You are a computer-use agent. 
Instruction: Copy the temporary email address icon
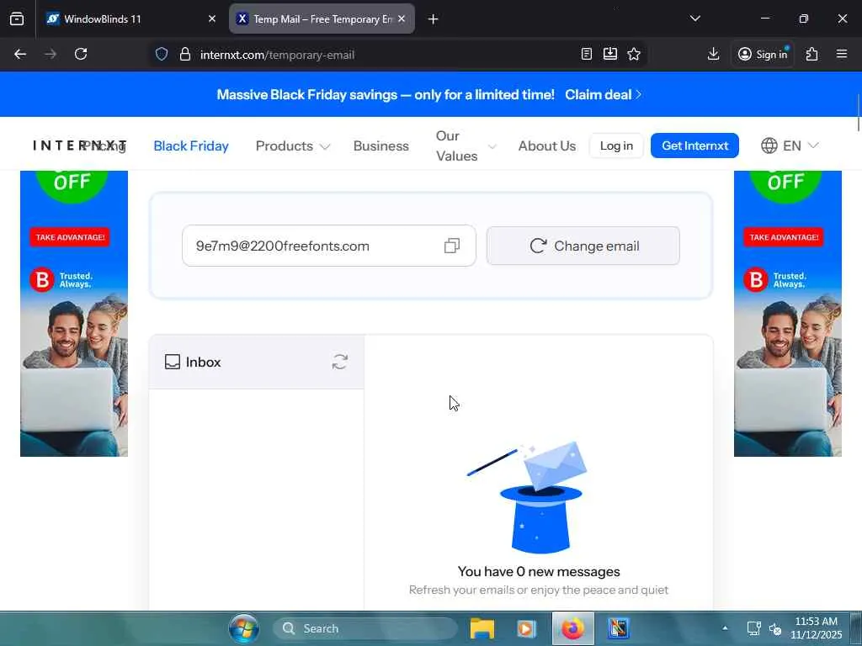451,246
